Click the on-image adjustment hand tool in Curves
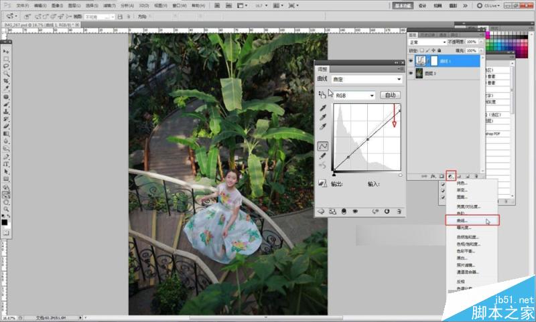Image resolution: width=536 pixels, height=322 pixels. click(322, 95)
